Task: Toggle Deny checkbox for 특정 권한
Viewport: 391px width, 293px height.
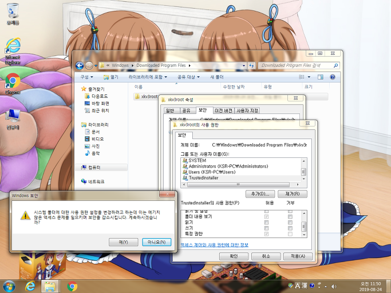Action: (290, 234)
